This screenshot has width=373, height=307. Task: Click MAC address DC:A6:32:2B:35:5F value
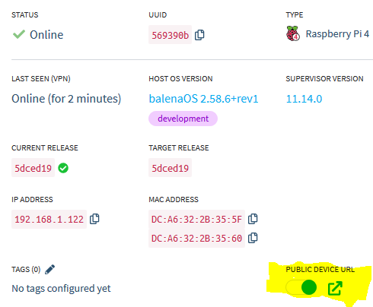pos(196,219)
